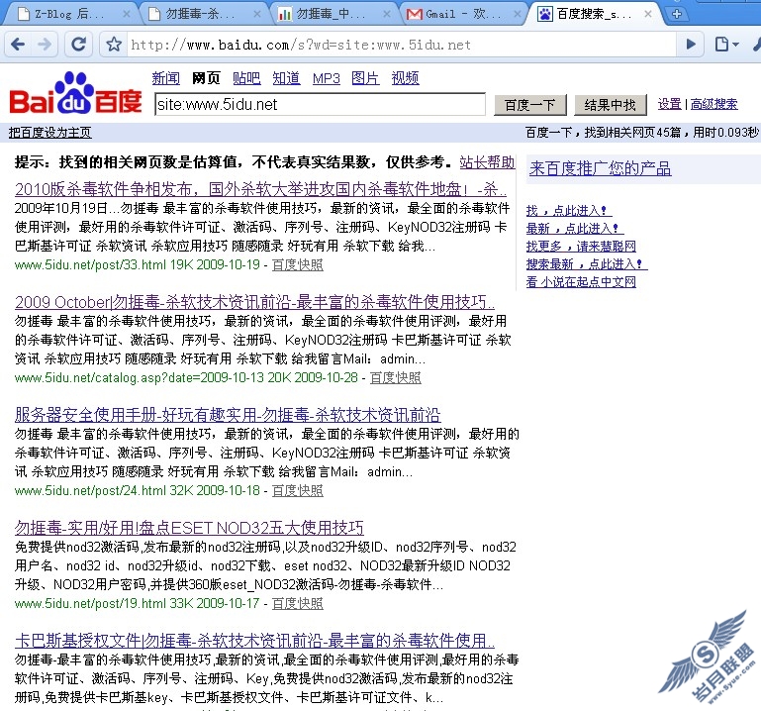Open 百度快照 for post/24.html result
The width and height of the screenshot is (761, 711).
click(x=298, y=490)
